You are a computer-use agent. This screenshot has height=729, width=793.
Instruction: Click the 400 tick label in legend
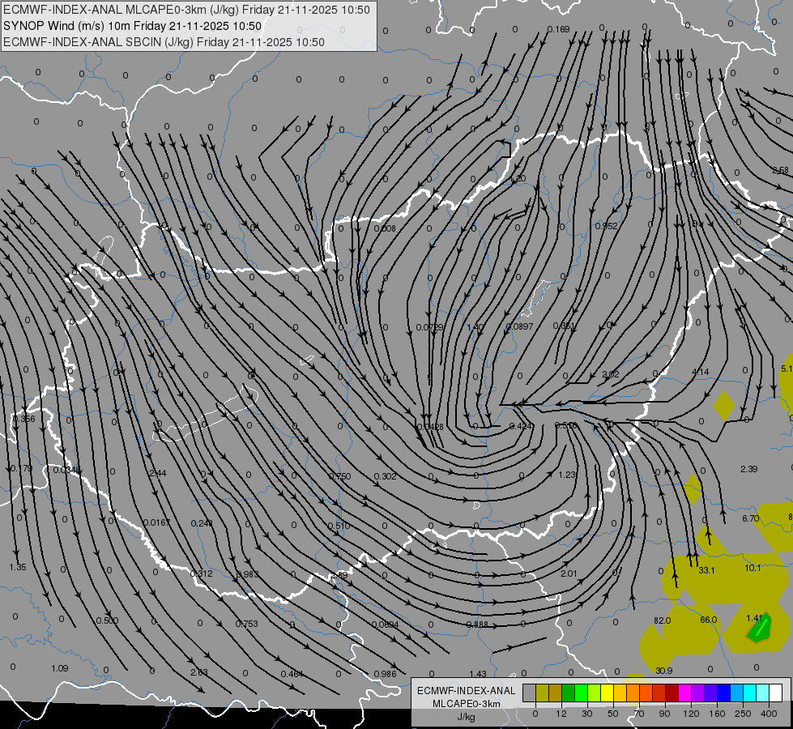pos(769,714)
